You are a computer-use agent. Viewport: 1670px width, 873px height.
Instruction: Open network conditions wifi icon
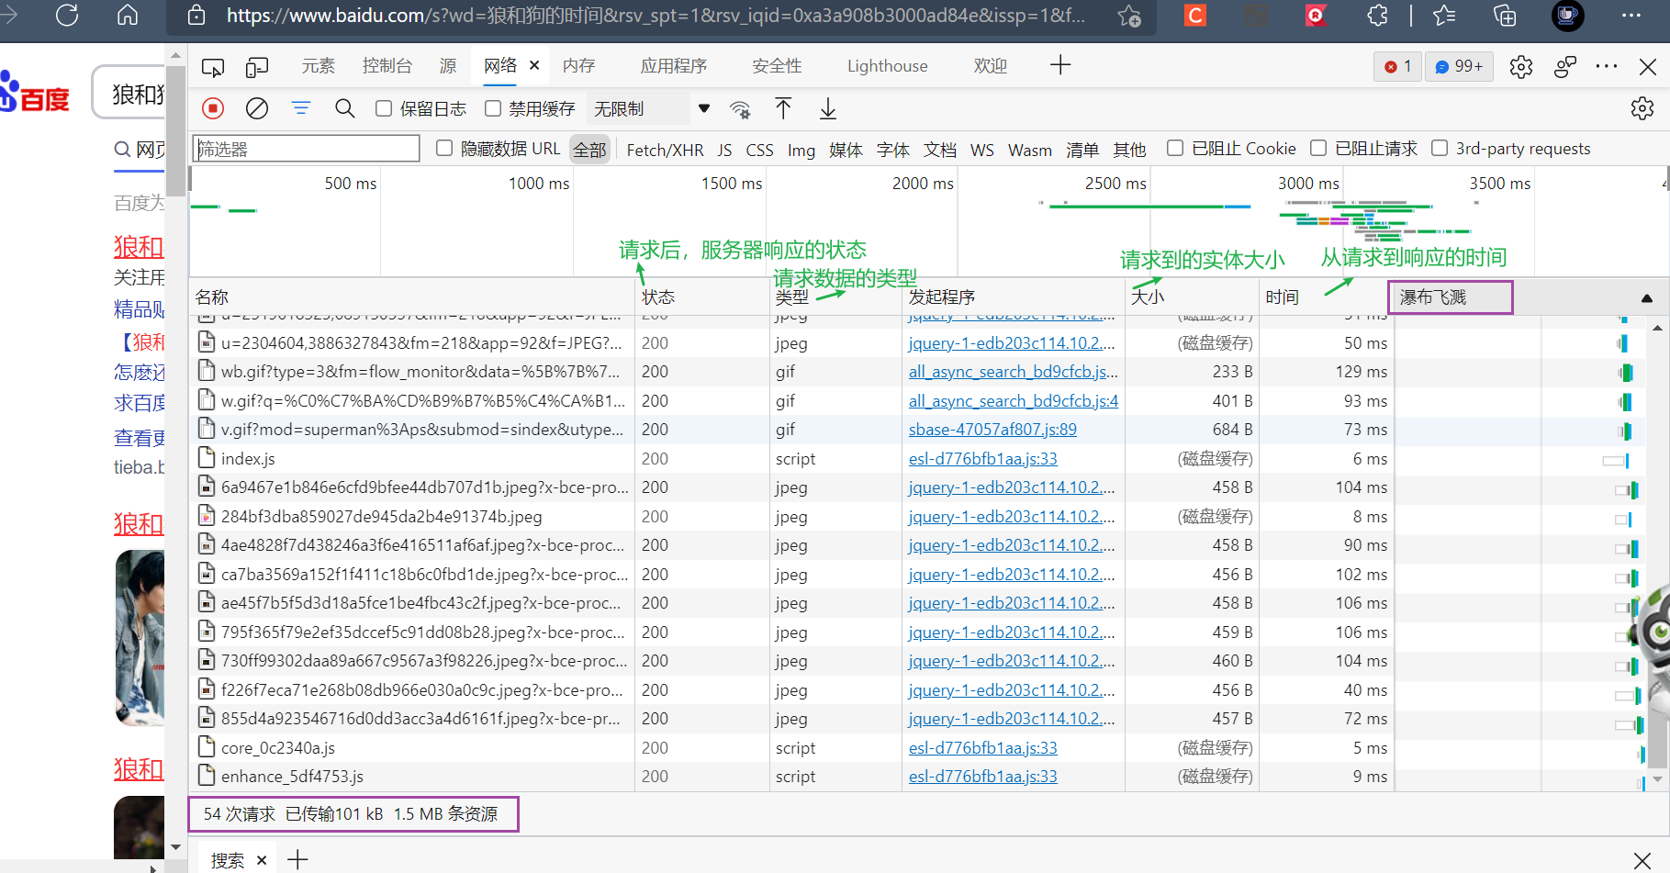[x=740, y=109]
